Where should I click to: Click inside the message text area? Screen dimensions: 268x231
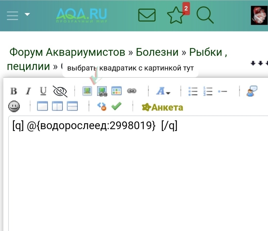pyautogui.click(x=138, y=173)
